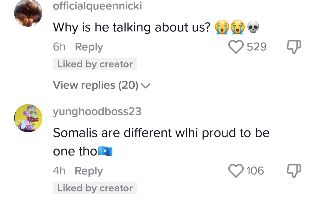This screenshot has width=317, height=197.
Task: Click the 'Why is he talking about us?' text
Action: click(x=132, y=28)
